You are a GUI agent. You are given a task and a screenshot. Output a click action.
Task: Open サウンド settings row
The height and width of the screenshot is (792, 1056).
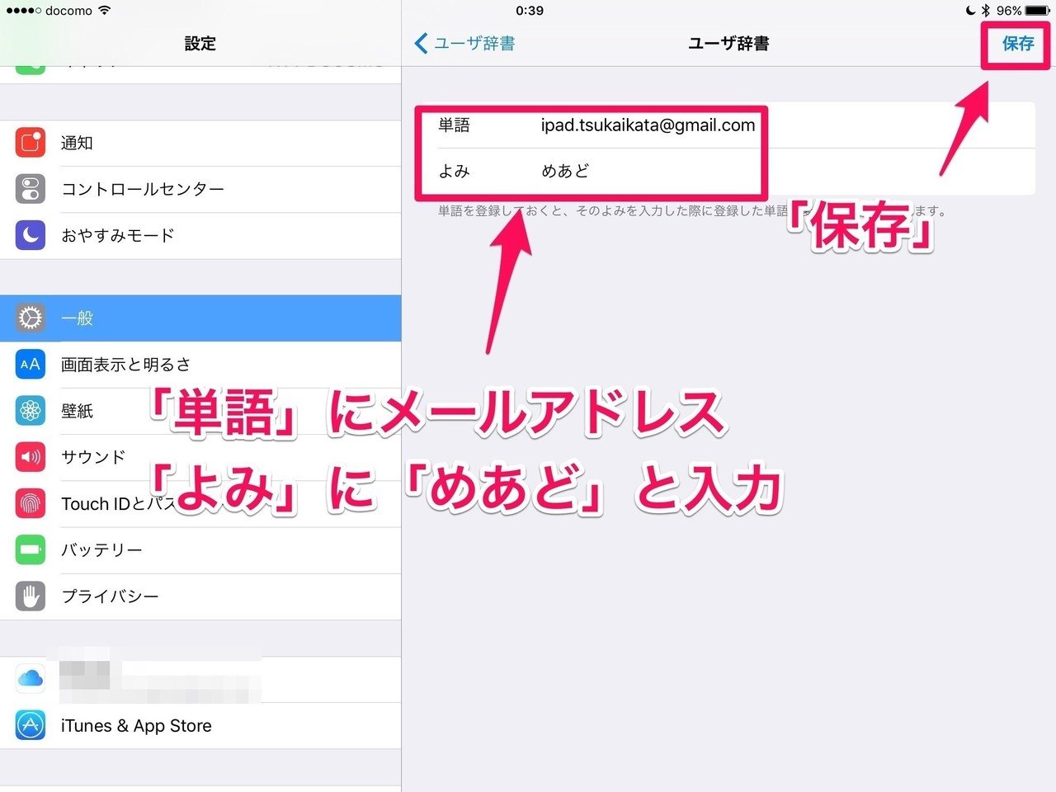[x=200, y=456]
